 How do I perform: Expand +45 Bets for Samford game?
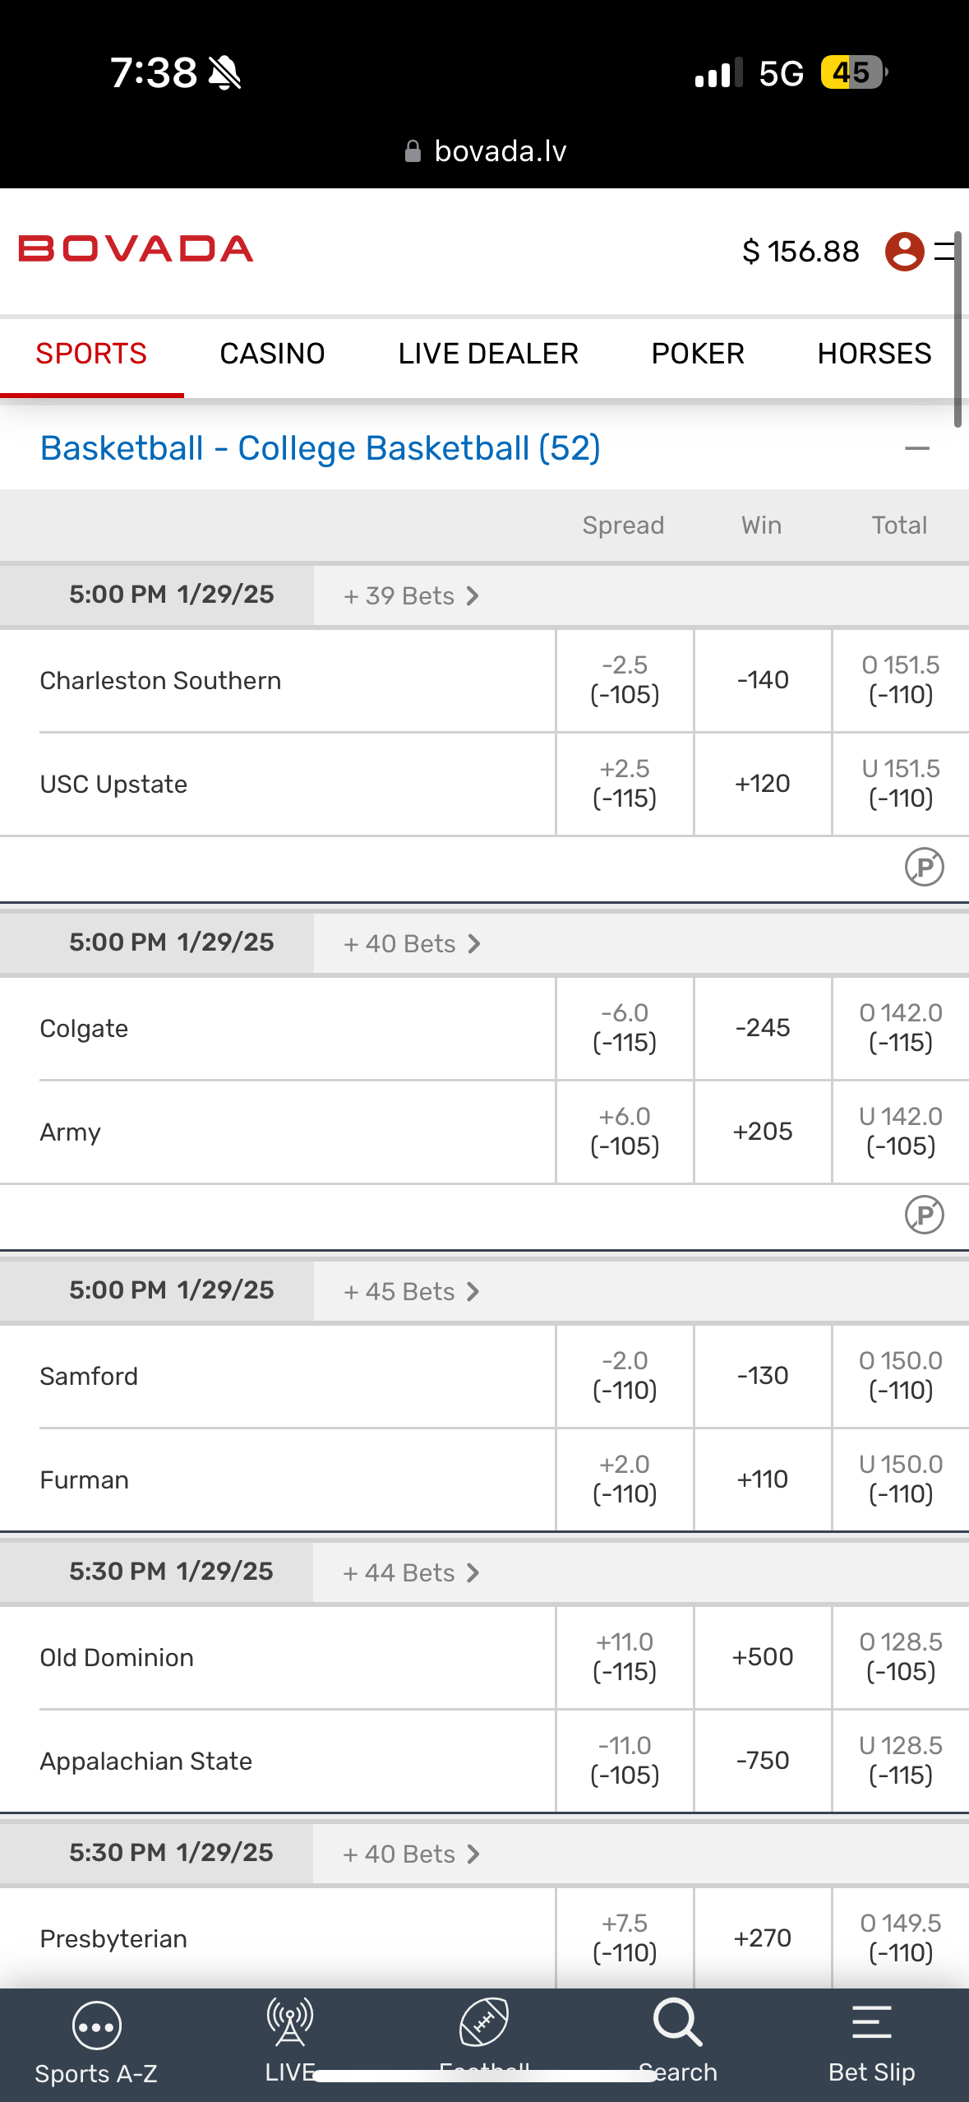click(x=411, y=1291)
